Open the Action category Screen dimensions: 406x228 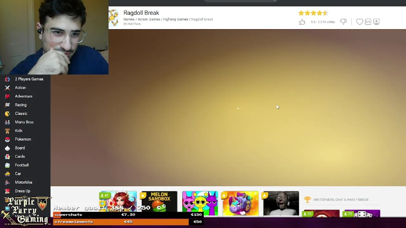[20, 88]
